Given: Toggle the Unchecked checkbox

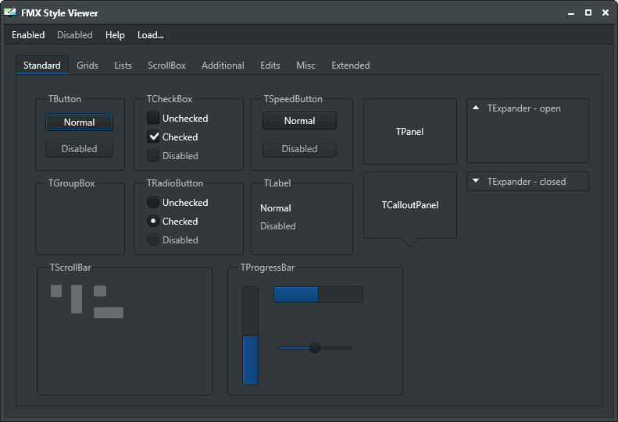Looking at the screenshot, I should click(x=153, y=118).
